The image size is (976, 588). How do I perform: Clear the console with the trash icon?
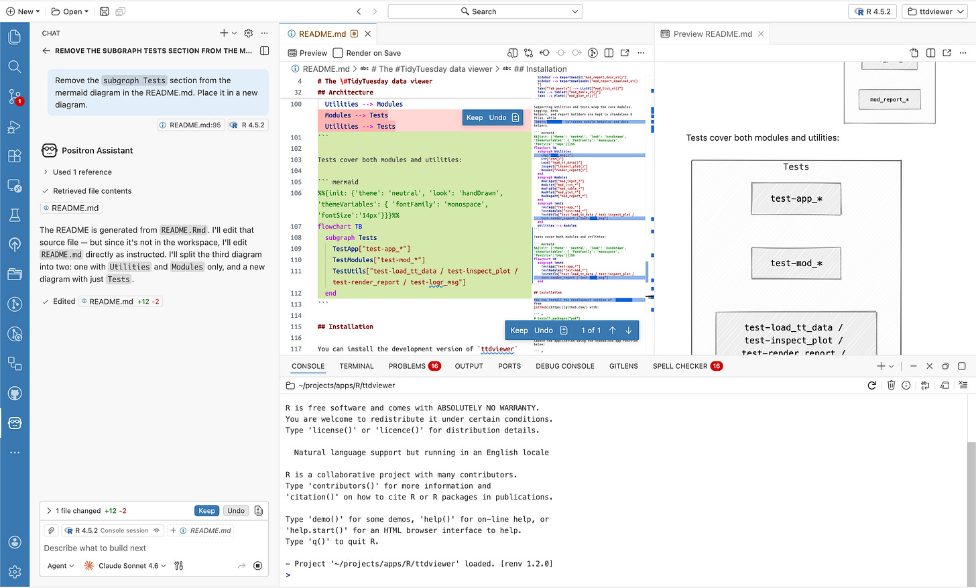(891, 386)
